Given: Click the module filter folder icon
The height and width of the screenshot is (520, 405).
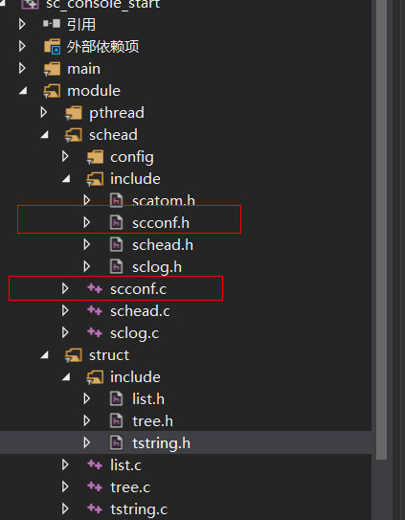Looking at the screenshot, I should pos(52,91).
